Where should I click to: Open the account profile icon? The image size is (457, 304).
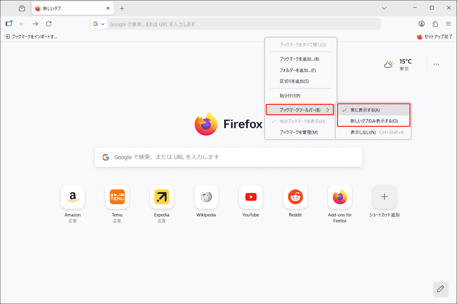[x=422, y=24]
